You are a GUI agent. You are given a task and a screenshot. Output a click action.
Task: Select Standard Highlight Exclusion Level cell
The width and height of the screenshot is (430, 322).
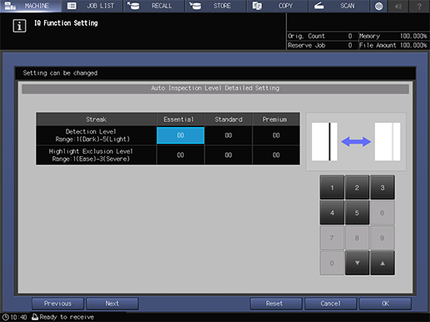[x=229, y=155]
